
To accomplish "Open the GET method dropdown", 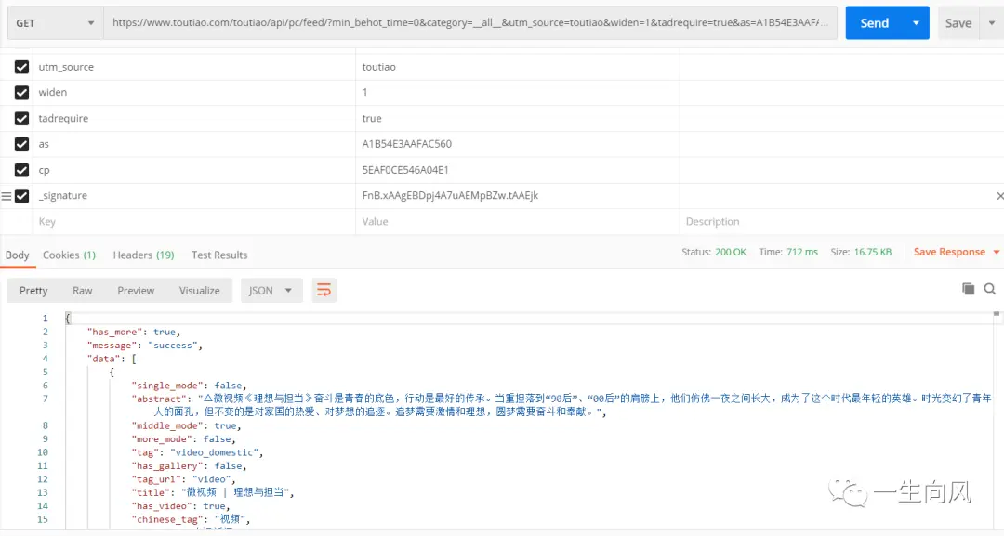I will coord(55,23).
